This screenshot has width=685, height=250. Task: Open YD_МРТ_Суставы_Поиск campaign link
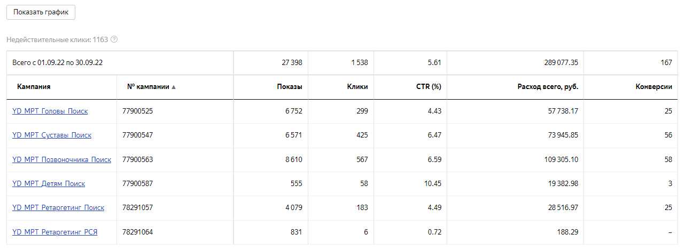52,135
